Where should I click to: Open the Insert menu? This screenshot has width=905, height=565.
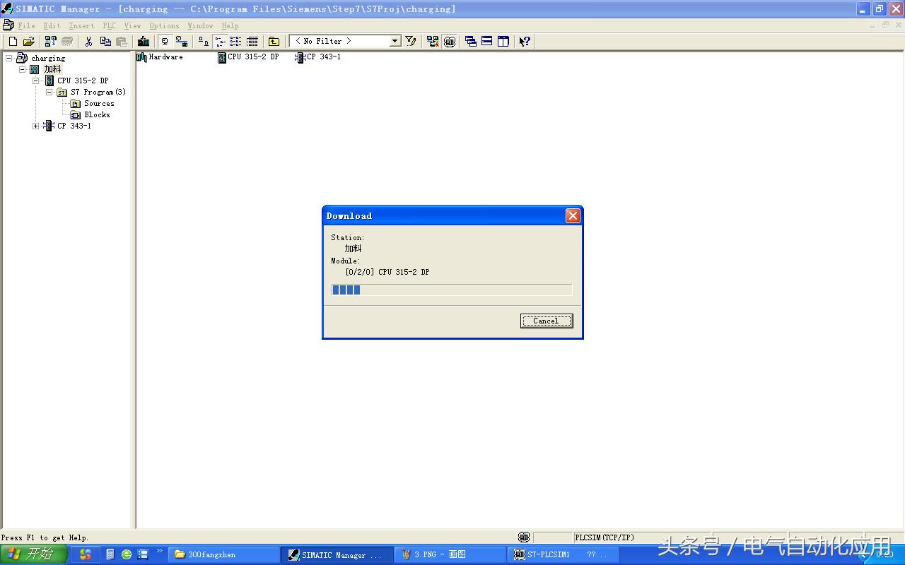(81, 25)
